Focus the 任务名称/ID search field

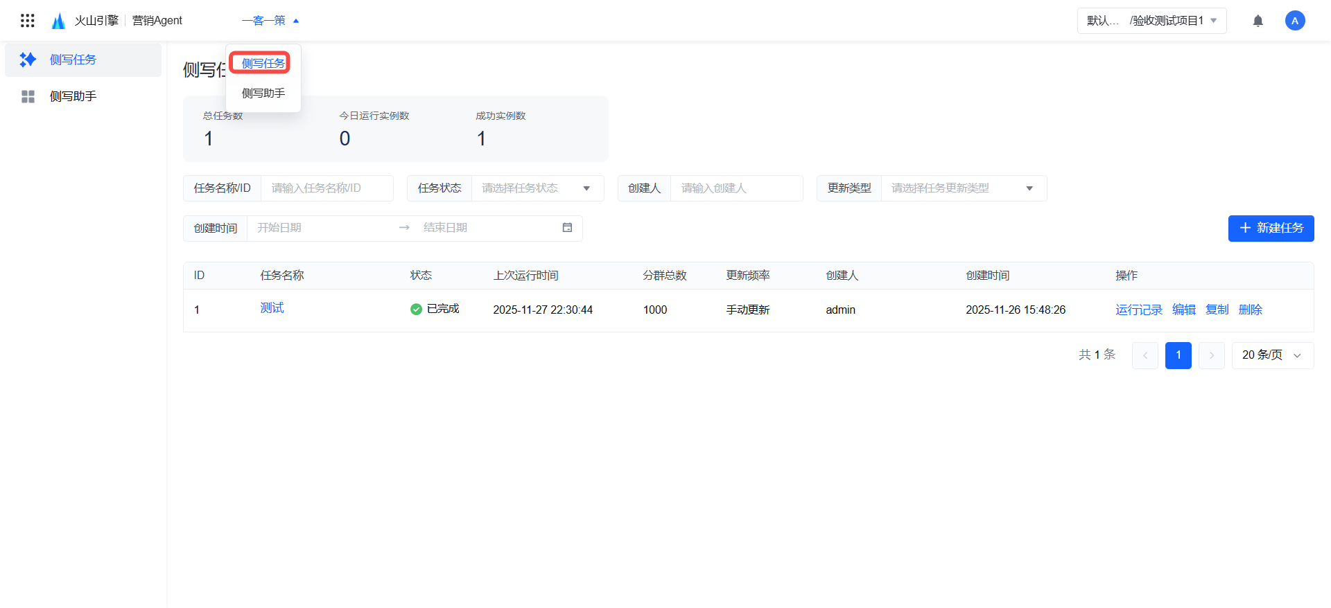pyautogui.click(x=326, y=188)
